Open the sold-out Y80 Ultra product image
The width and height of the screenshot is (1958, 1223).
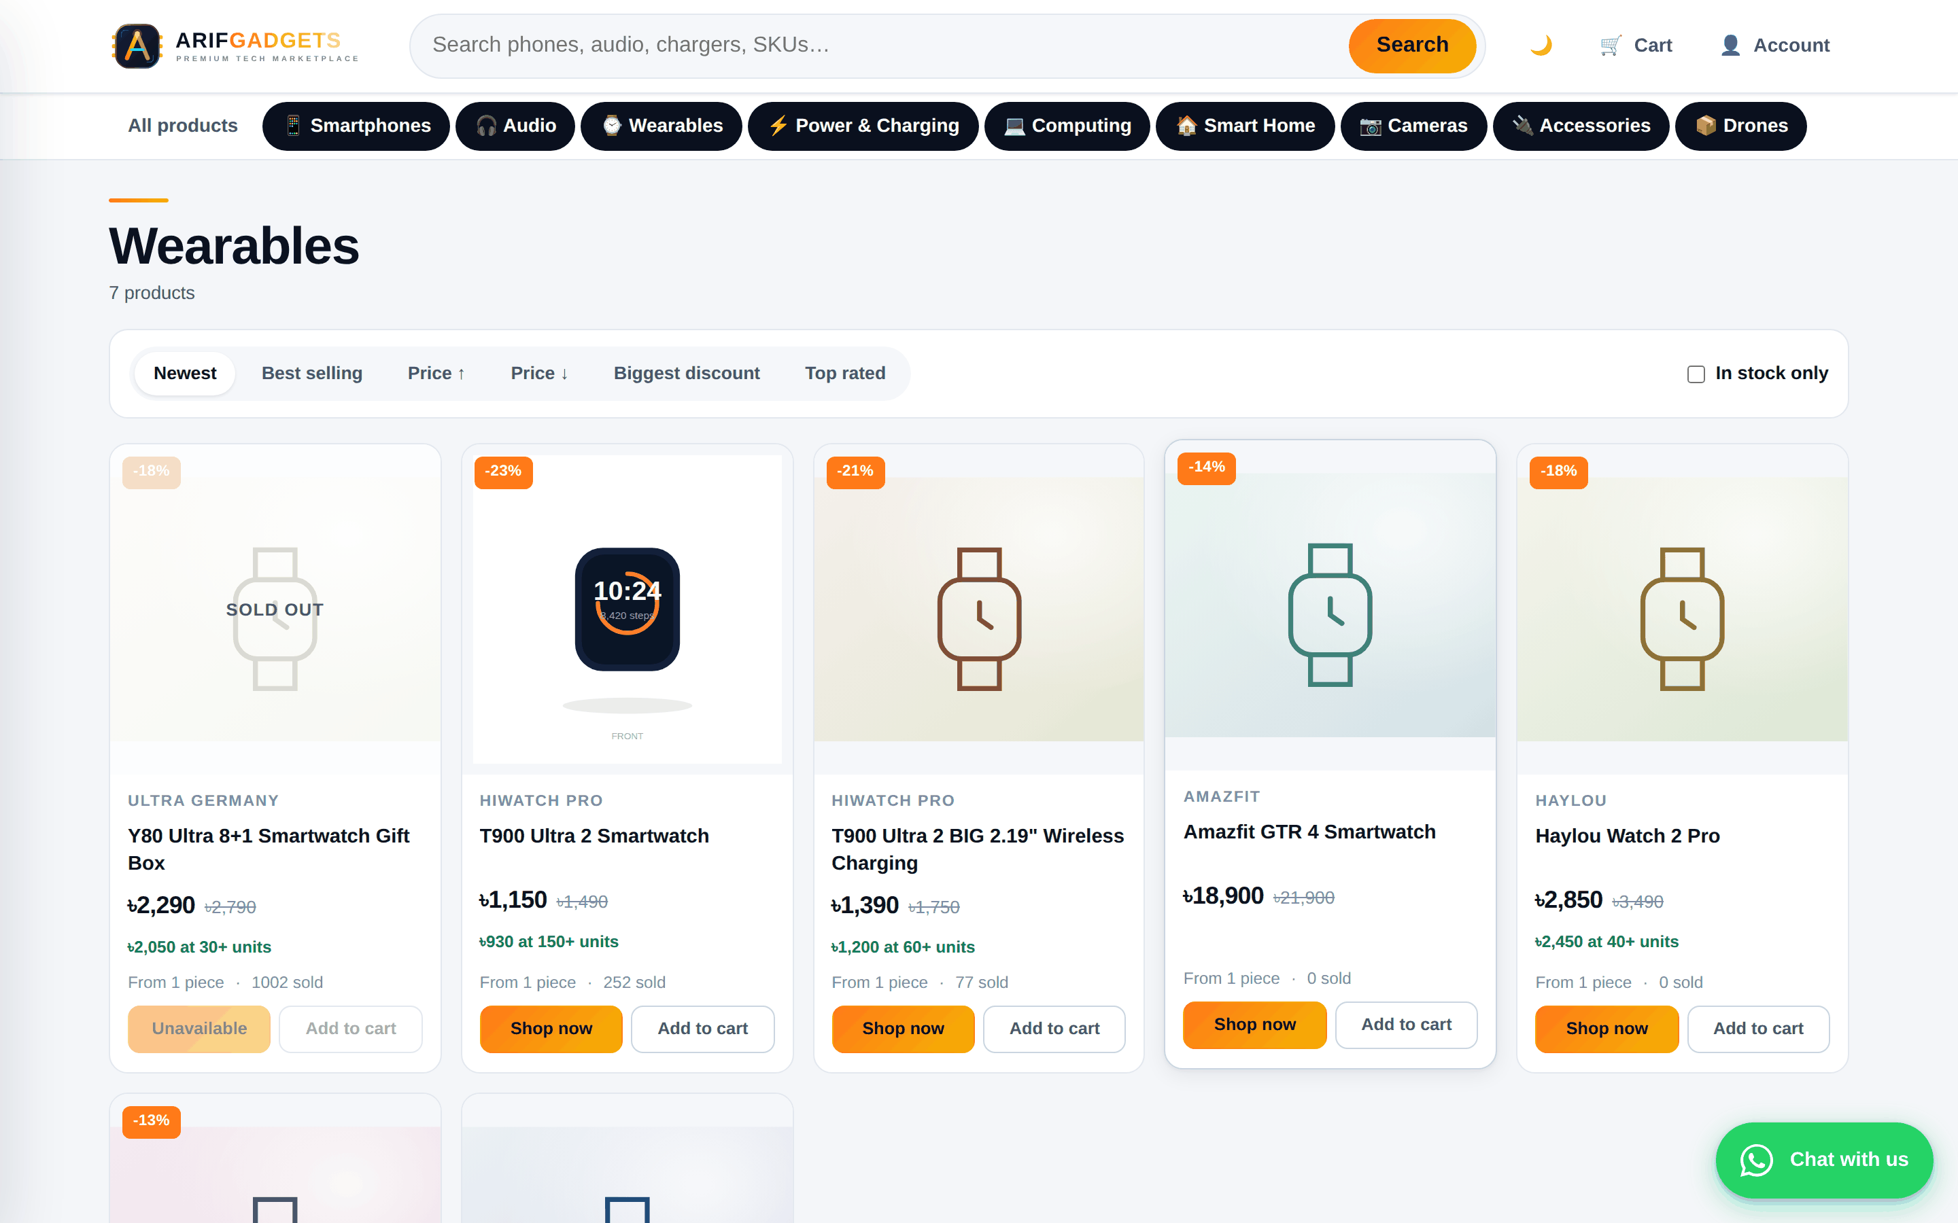click(275, 610)
